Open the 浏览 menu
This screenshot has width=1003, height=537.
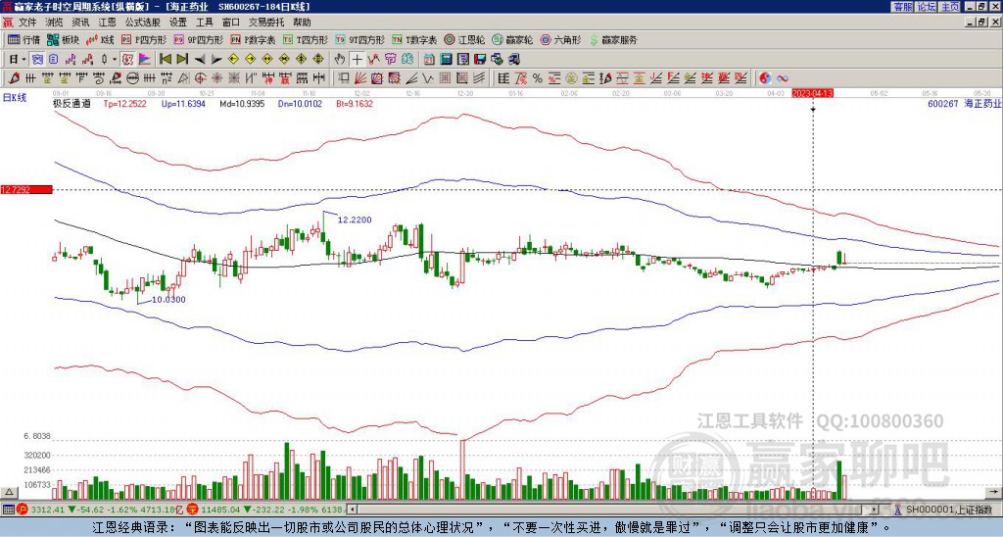point(54,23)
